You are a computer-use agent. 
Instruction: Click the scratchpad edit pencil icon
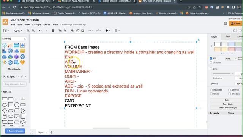tap(22, 76)
